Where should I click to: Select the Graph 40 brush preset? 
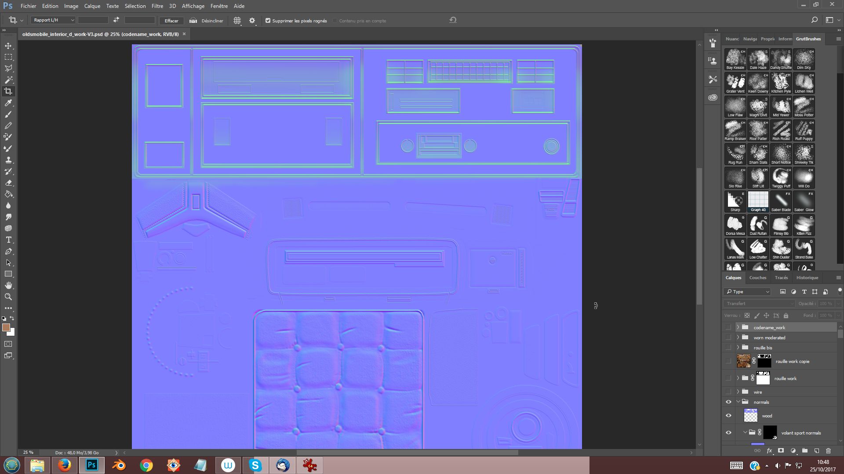[x=758, y=201]
